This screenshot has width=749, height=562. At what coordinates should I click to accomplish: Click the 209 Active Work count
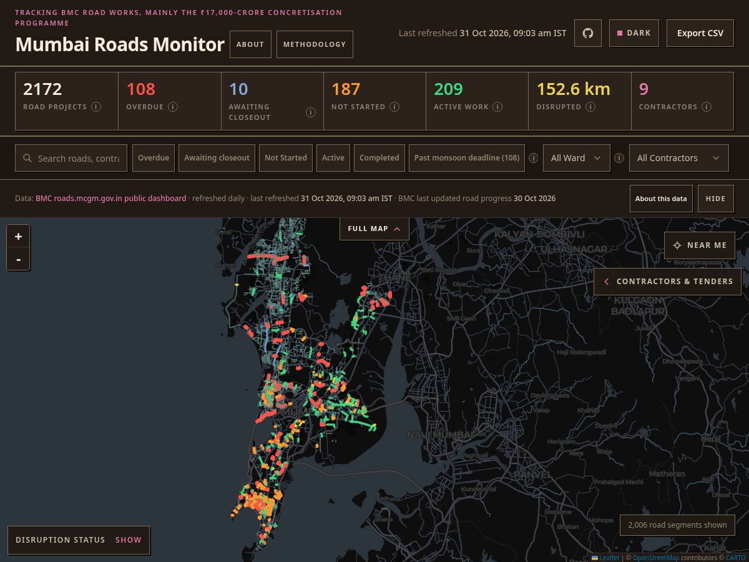[x=448, y=89]
